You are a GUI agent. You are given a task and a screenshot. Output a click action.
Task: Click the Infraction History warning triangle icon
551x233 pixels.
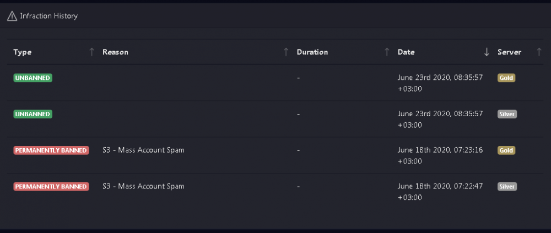click(x=12, y=16)
